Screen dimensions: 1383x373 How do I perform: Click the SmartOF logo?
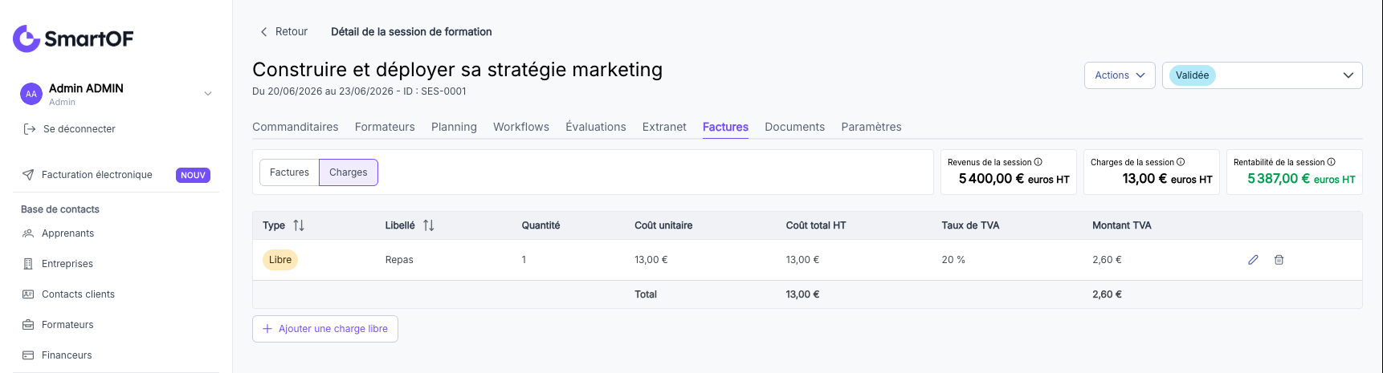coord(73,39)
